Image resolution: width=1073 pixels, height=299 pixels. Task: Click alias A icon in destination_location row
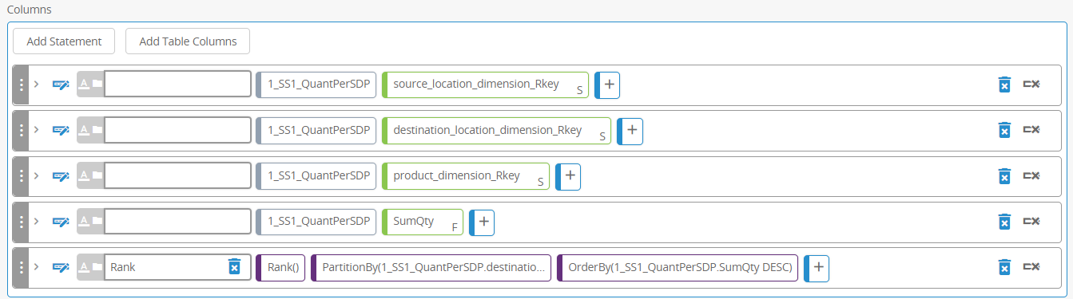point(84,129)
